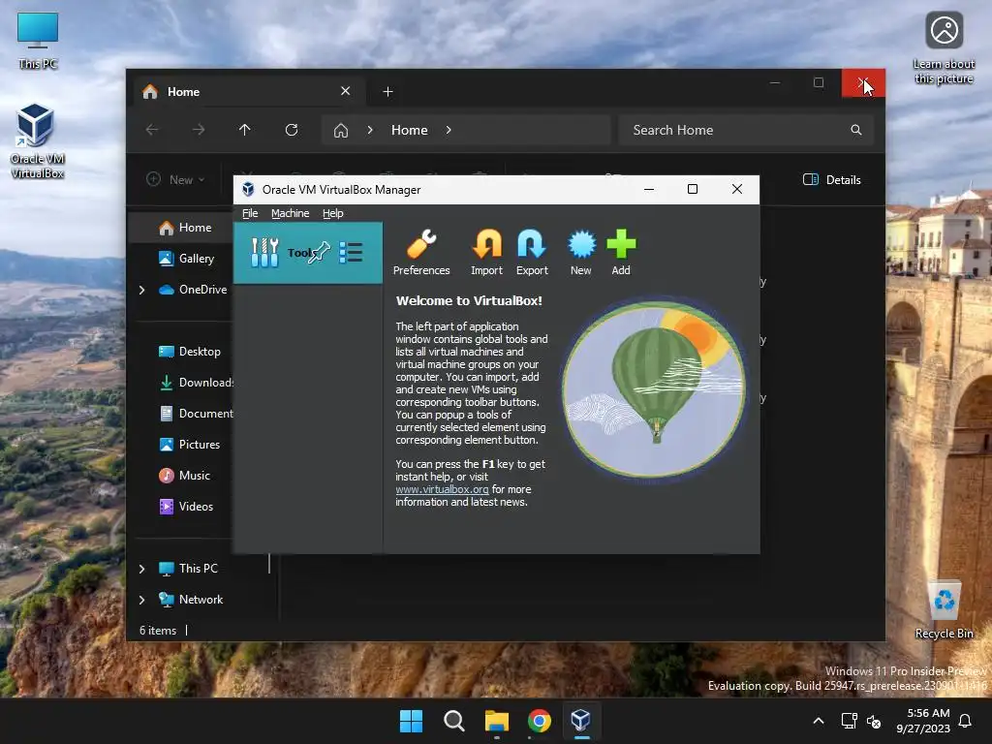Image resolution: width=992 pixels, height=744 pixels.
Task: Expand chevron before Home in address bar
Action: (x=370, y=130)
